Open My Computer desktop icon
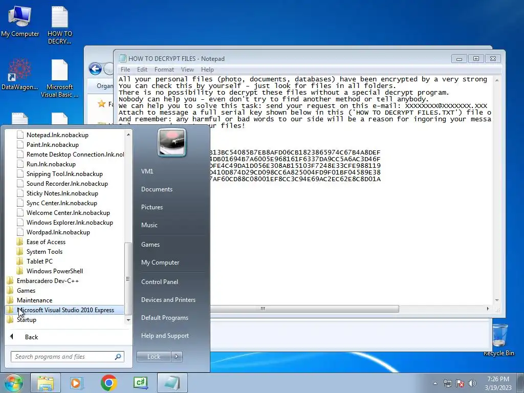The image size is (524, 393). coord(20,21)
